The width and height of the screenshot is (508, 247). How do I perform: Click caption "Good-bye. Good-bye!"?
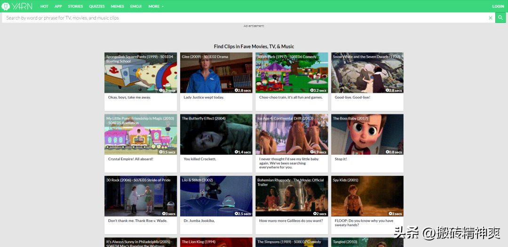tap(352, 97)
